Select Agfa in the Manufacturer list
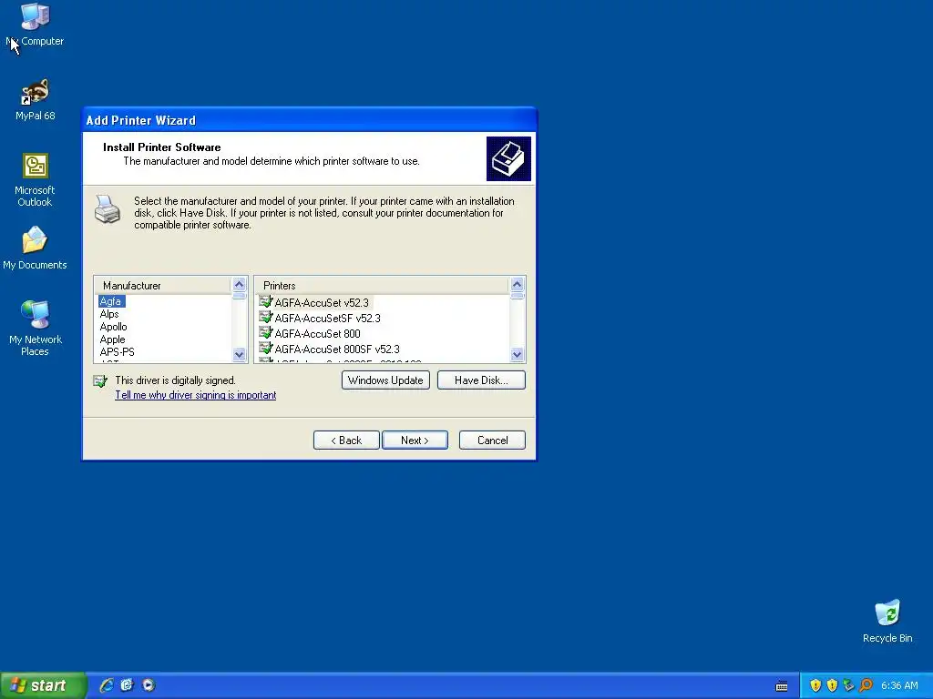This screenshot has height=699, width=933. 110,301
